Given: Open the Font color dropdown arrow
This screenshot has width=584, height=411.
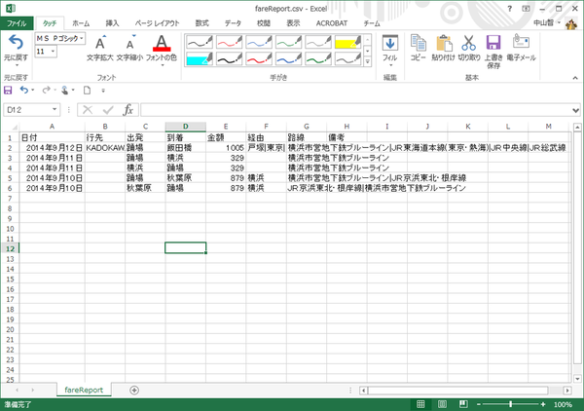Looking at the screenshot, I should coord(162,65).
